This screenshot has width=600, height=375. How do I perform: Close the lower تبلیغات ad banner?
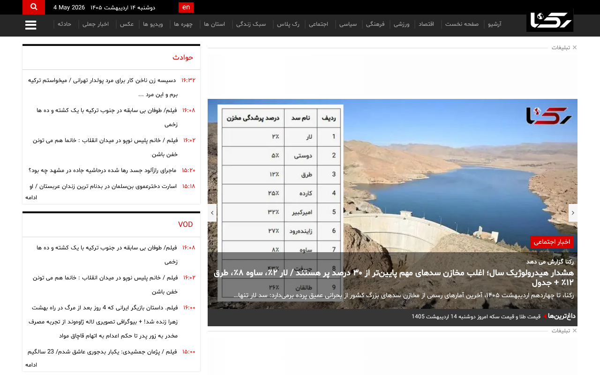pos(575,330)
